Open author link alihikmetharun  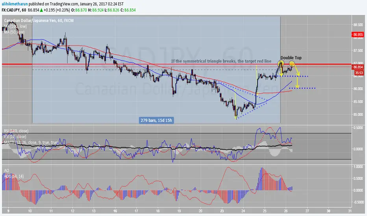tap(15, 4)
